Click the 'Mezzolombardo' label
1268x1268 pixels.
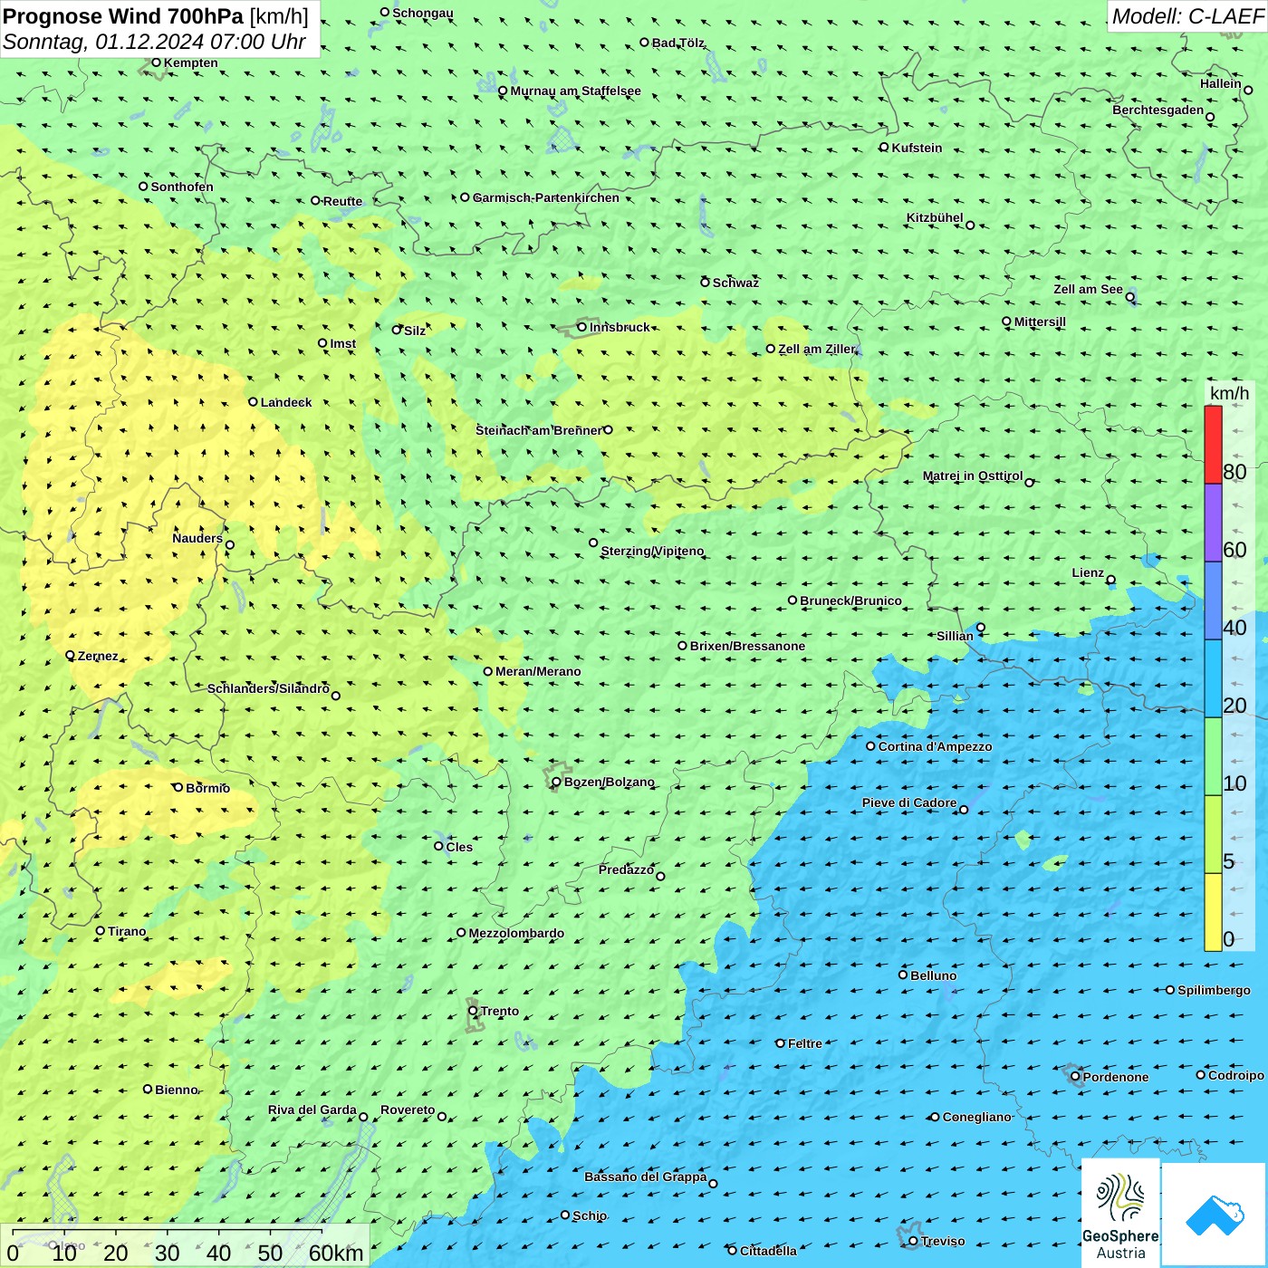coord(516,933)
